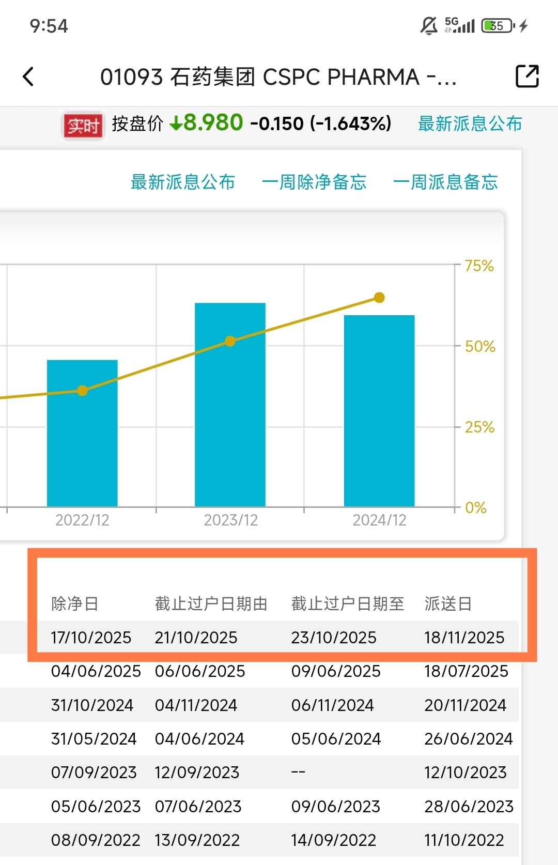
Task: Select ex-date cell 17/10/2025
Action: 91,638
